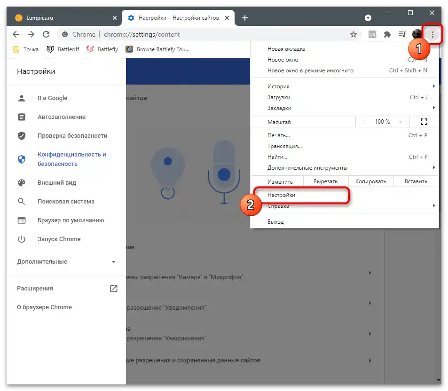Click the gray extension icon next to the star
This screenshot has width=448, height=391.
(372, 35)
